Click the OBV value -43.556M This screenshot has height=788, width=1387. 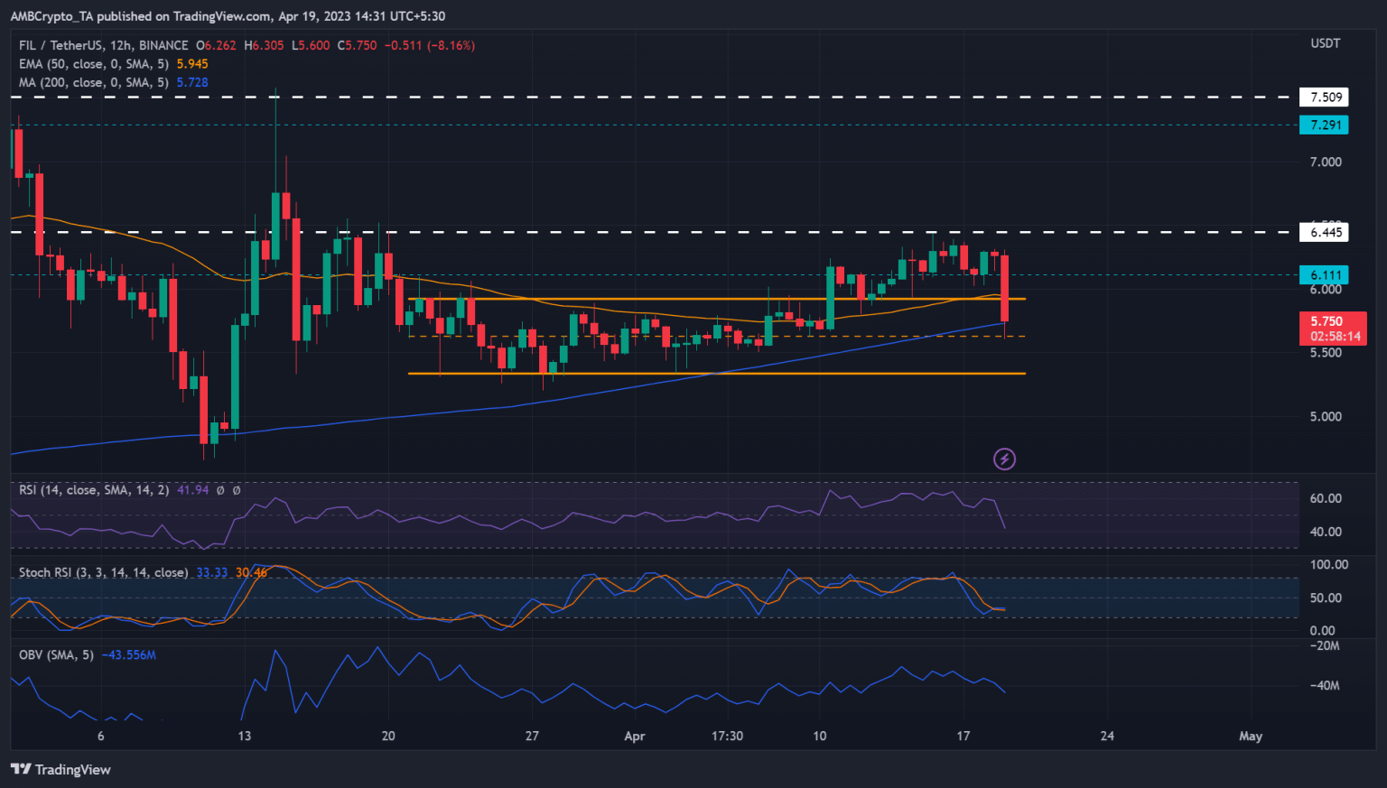coord(128,654)
